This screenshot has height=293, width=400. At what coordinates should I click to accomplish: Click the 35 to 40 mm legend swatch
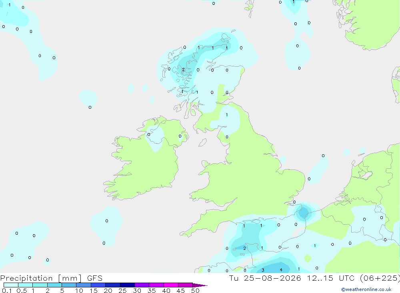pyautogui.click(x=156, y=285)
